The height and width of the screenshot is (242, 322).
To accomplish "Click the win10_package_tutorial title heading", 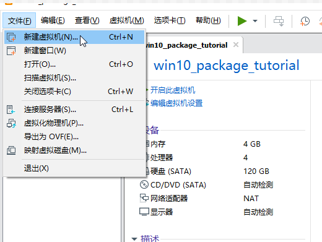I will 227,66.
